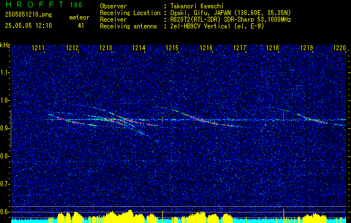The image size is (351, 223).
Task: Click the meteor count value 41
Action: coord(81,26)
